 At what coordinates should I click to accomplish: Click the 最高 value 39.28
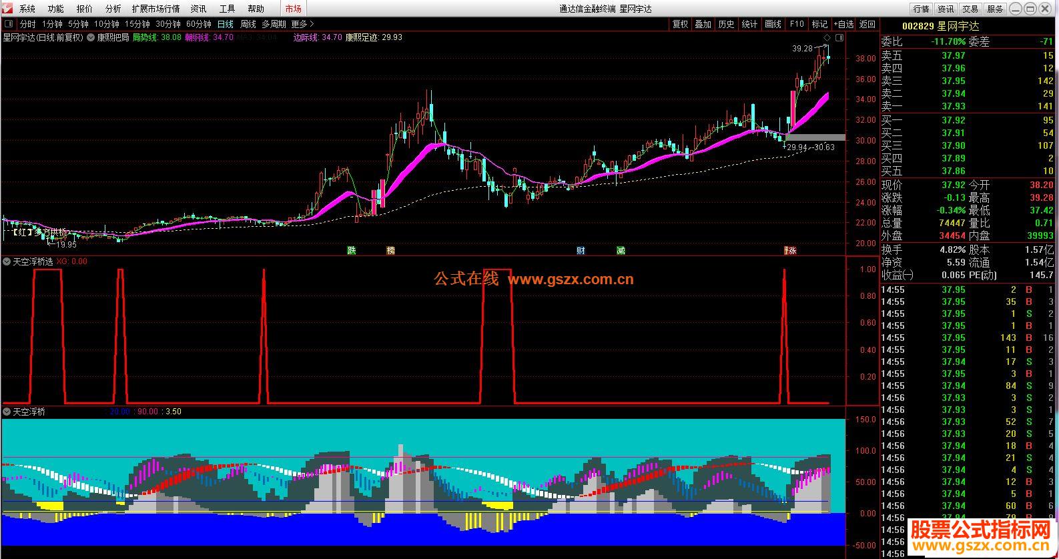[1042, 197]
